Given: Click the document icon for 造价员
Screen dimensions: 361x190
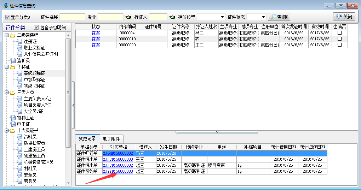Looking at the screenshot, I should pos(13,60).
